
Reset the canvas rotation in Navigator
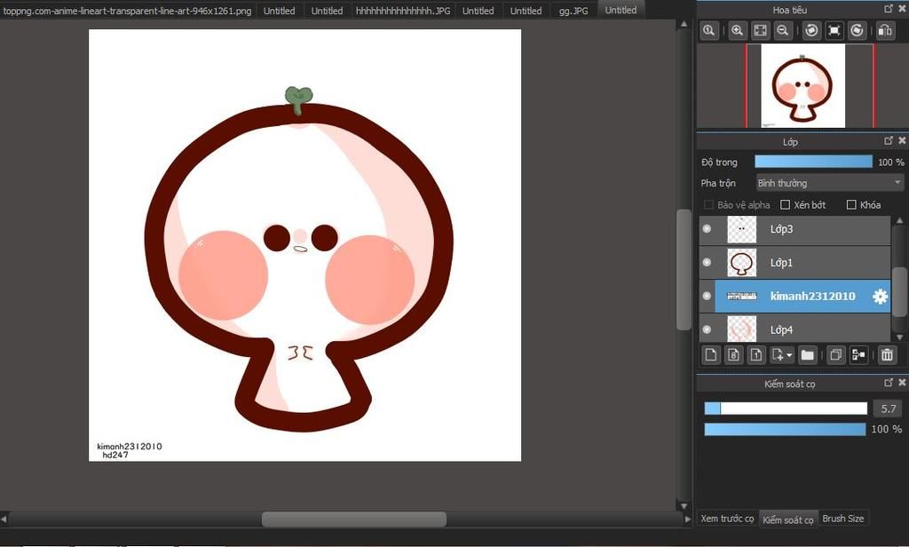(x=834, y=31)
